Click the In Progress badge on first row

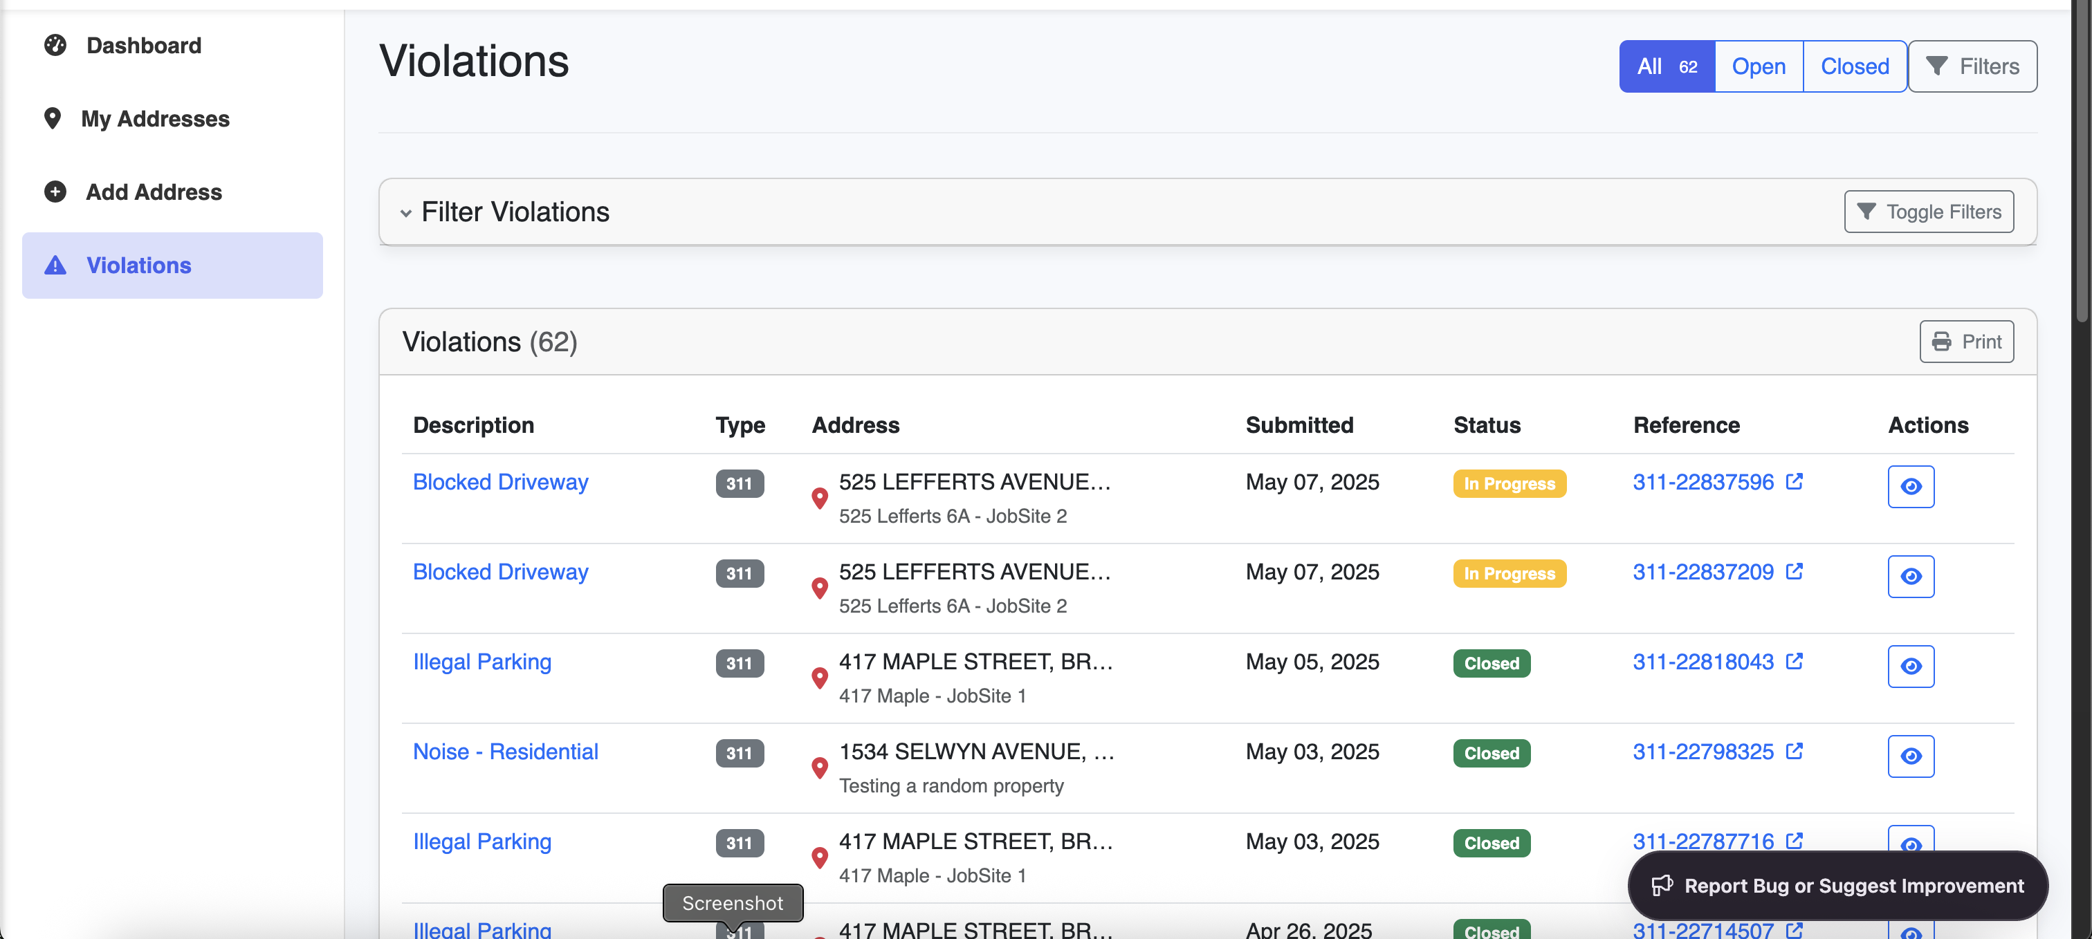(1509, 484)
